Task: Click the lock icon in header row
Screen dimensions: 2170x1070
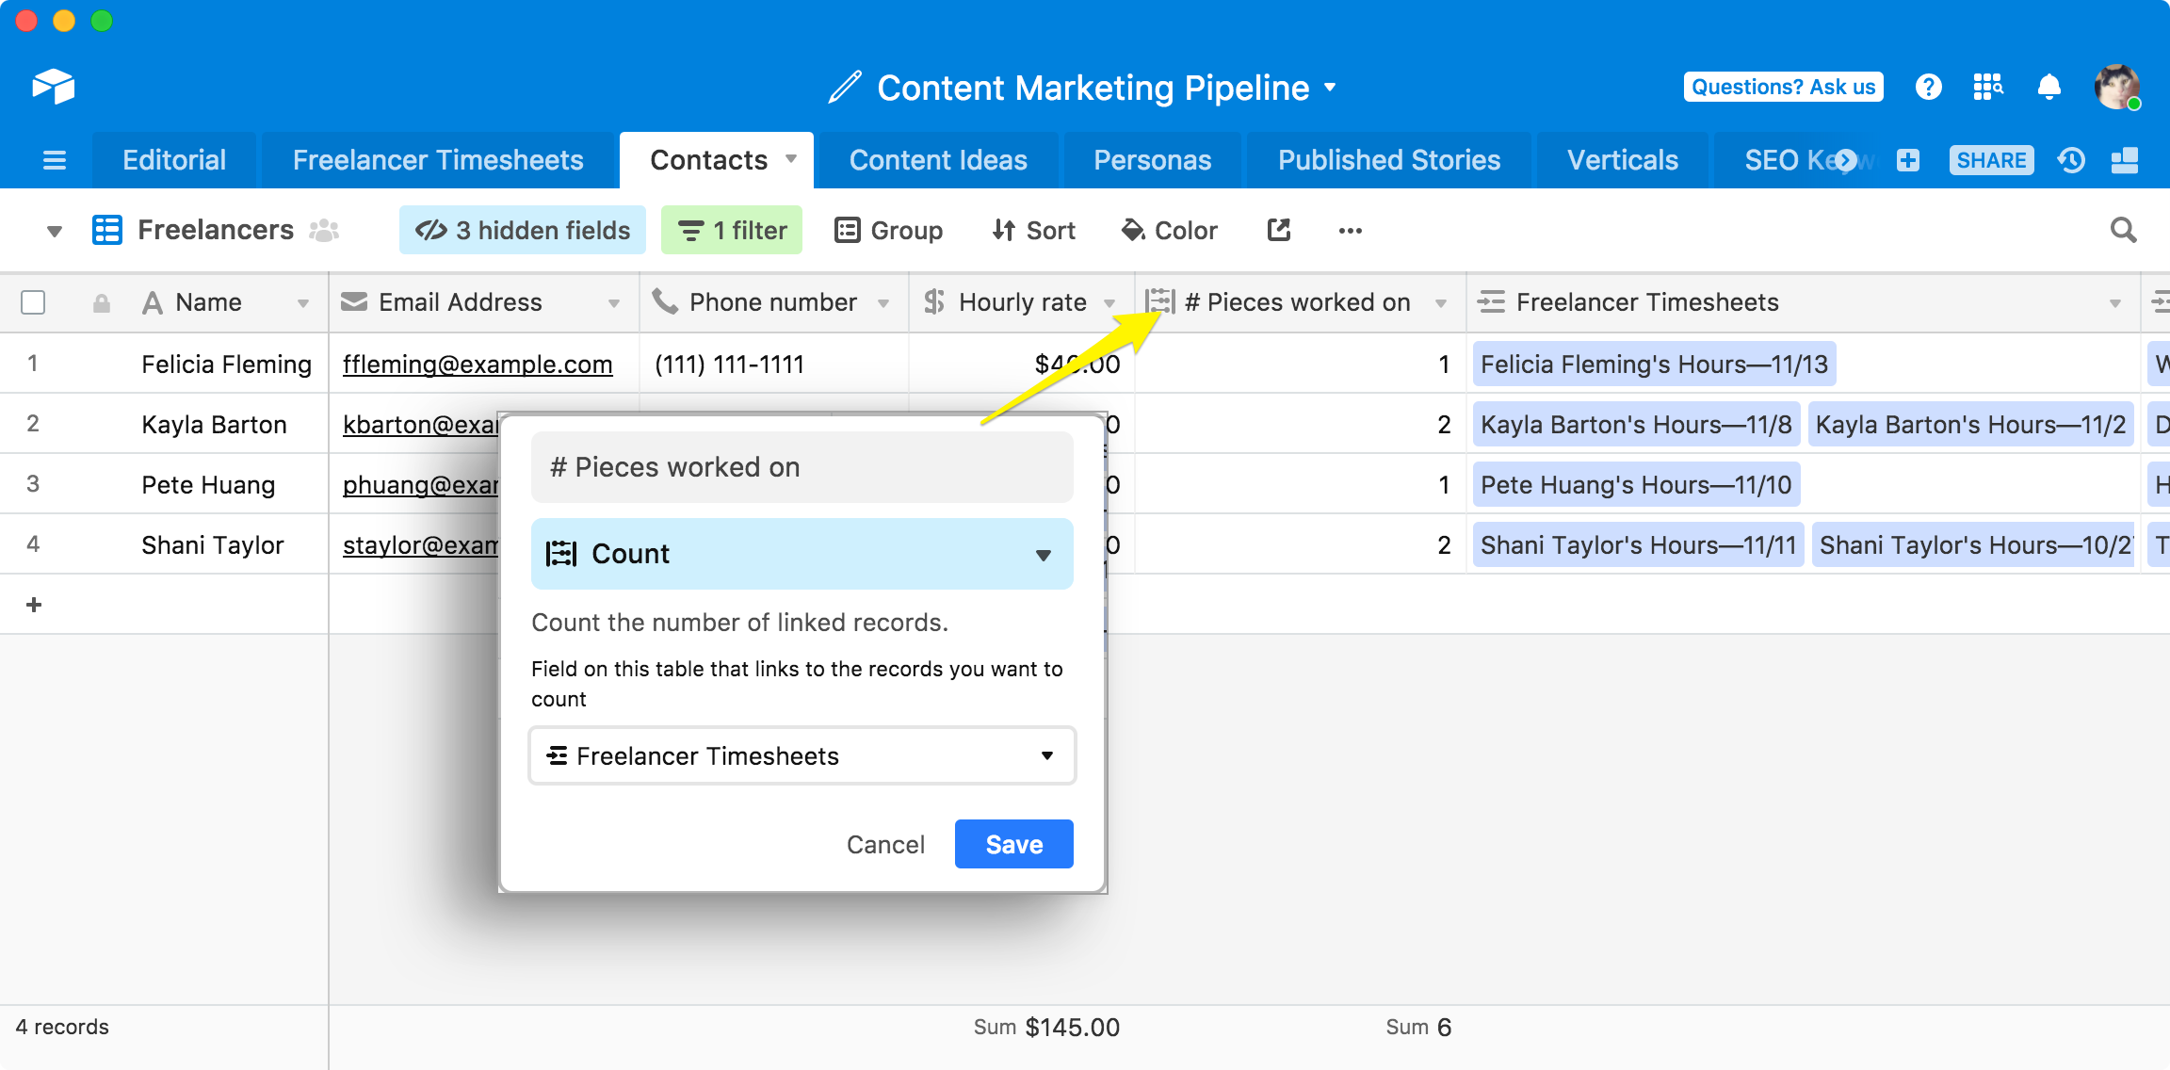Action: tap(102, 302)
